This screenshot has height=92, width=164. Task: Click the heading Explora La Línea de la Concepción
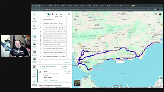(50, 85)
